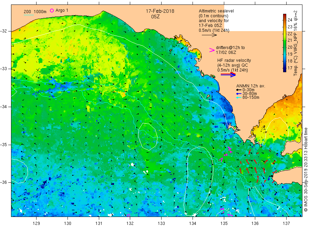Click the '(0.1m contours)' text
310x228 pixels.
(x=214, y=16)
